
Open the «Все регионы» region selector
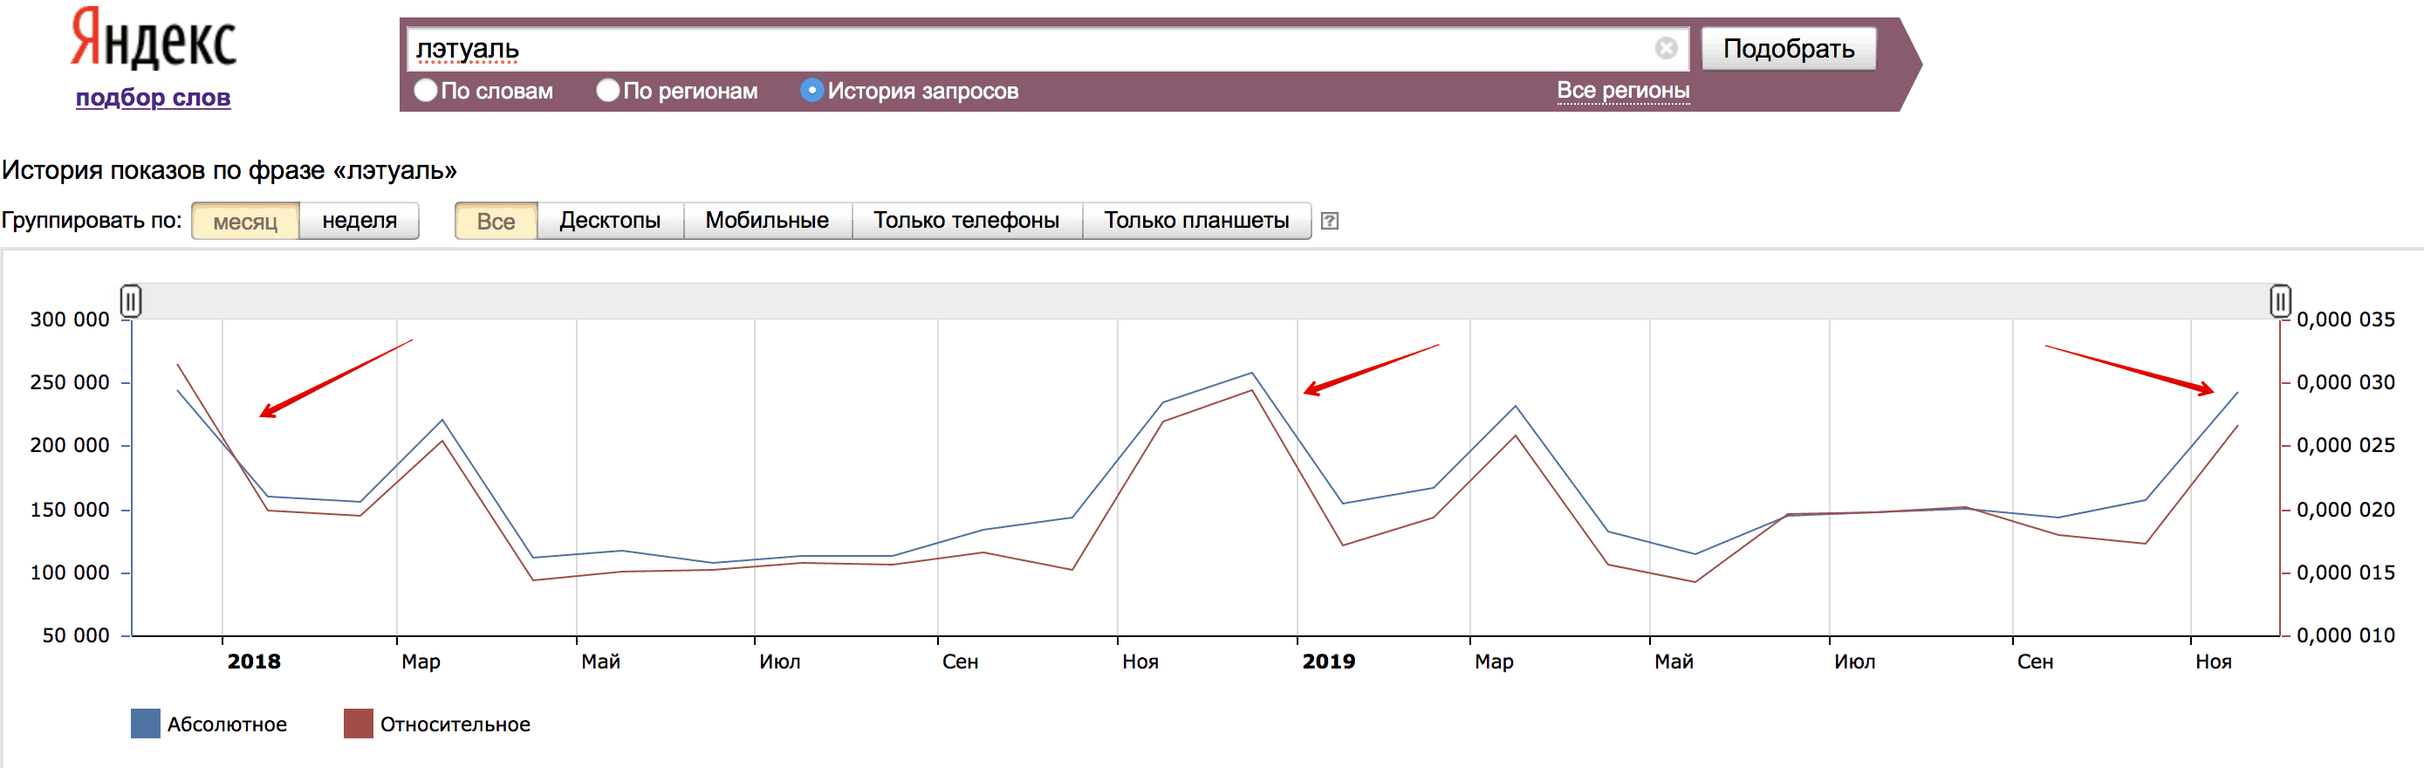pyautogui.click(x=1622, y=91)
